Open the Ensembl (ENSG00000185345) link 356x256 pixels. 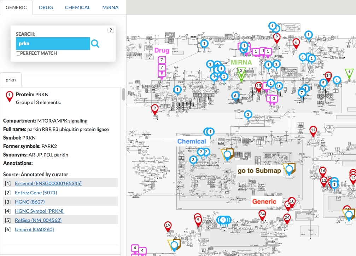pyautogui.click(x=48, y=183)
